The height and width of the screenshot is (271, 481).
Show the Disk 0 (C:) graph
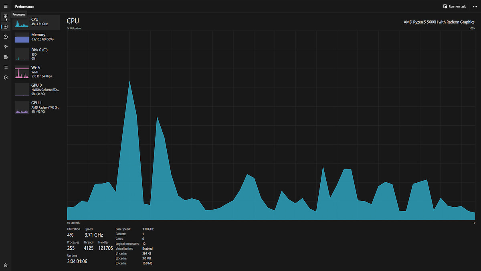36,54
